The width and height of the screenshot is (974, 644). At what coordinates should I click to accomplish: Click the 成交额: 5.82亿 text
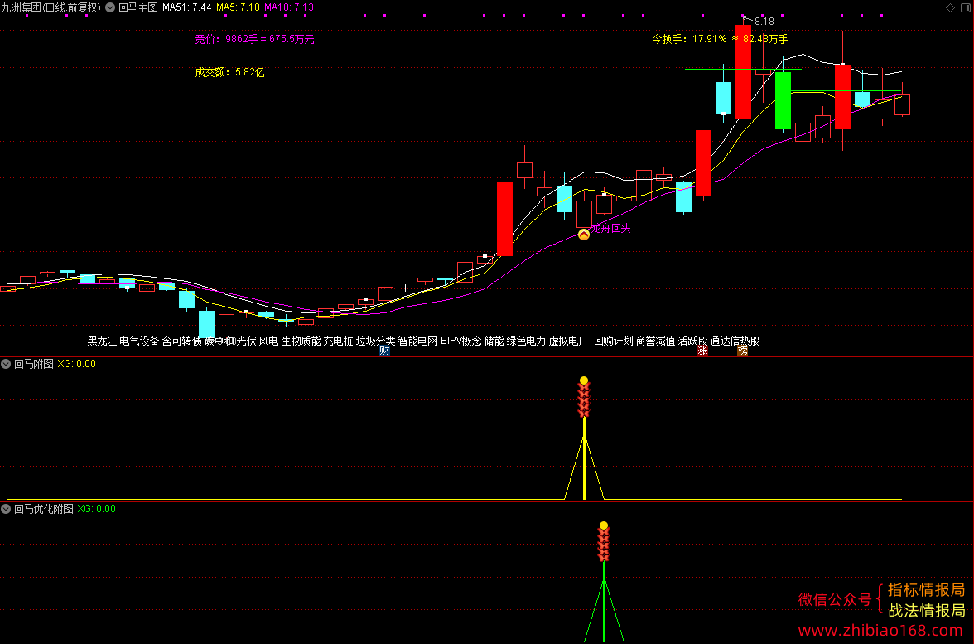(230, 72)
